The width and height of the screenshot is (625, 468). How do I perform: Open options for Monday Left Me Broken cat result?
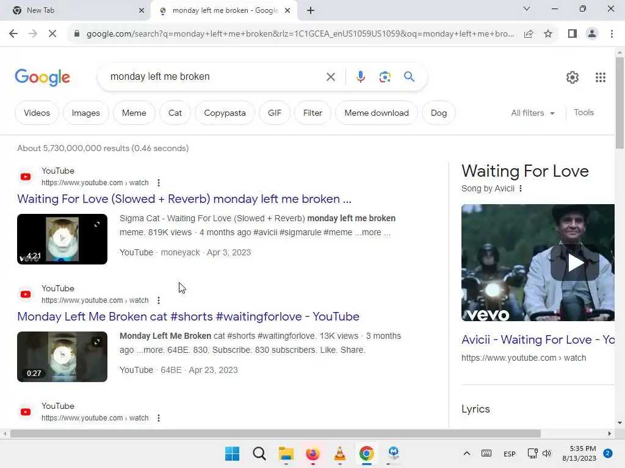point(159,300)
